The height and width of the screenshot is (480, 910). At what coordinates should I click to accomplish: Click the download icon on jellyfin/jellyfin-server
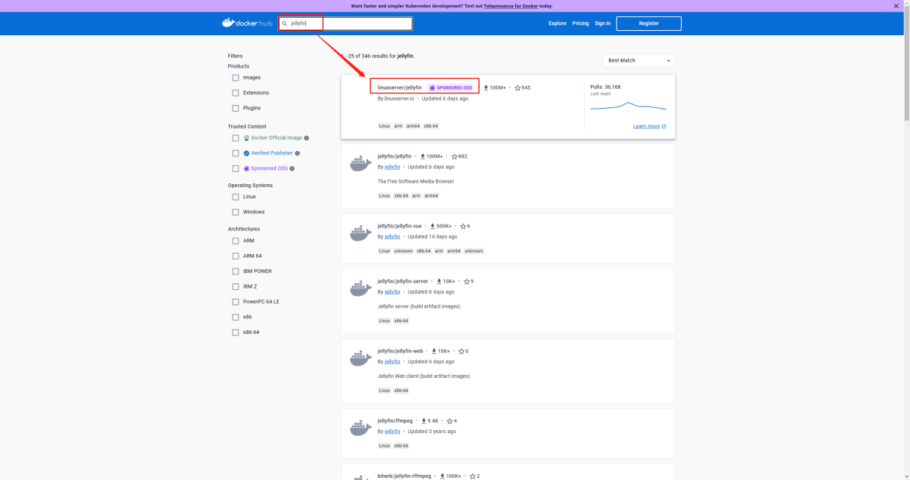point(439,281)
